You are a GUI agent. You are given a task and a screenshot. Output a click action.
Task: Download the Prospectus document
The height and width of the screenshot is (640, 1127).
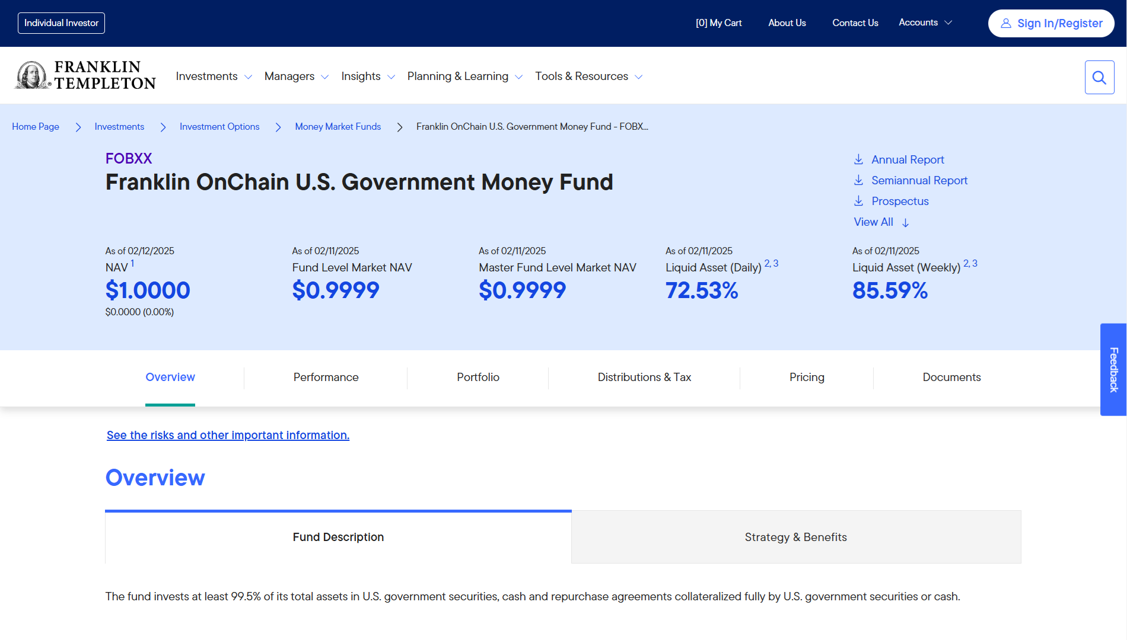[x=900, y=201]
